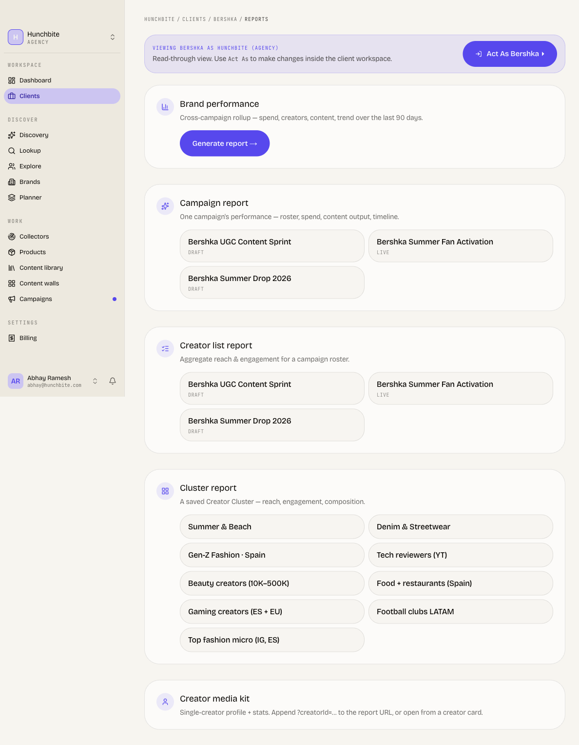
Task: Click the Explore people icon
Action: 12,166
